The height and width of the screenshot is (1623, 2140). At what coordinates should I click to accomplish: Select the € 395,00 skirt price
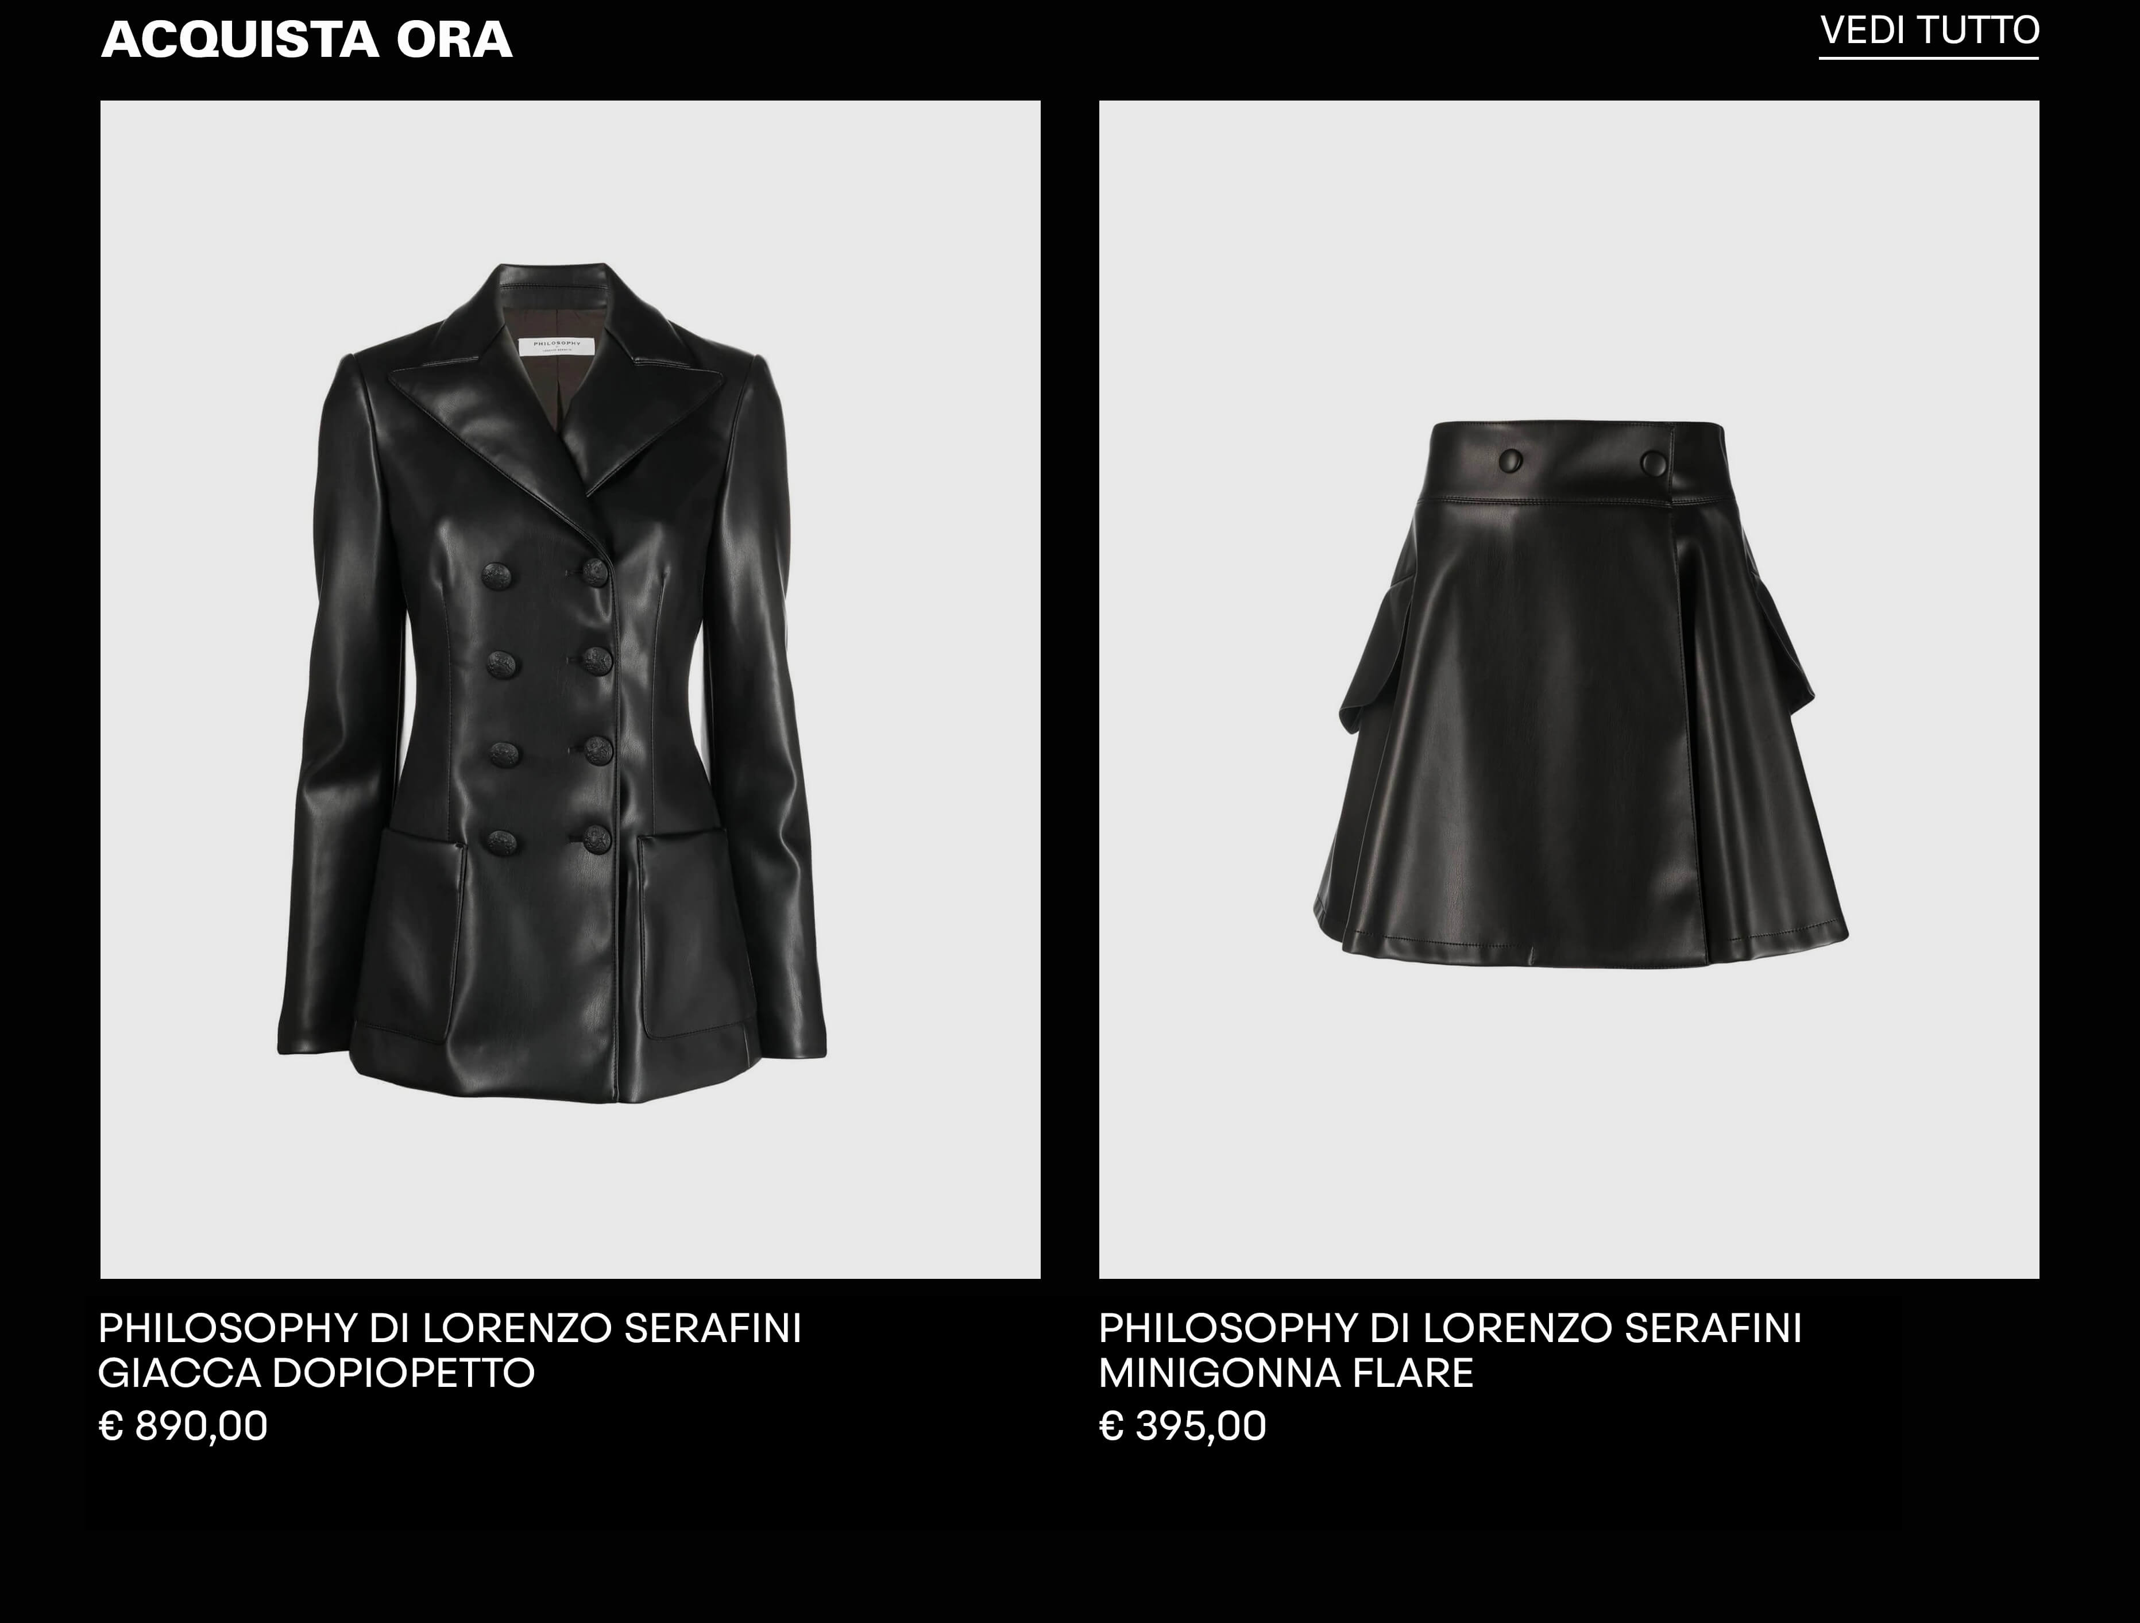1182,1427
